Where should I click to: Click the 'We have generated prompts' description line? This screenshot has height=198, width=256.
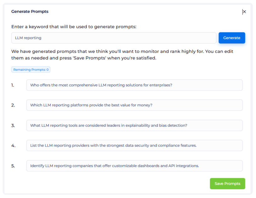click(x=122, y=51)
